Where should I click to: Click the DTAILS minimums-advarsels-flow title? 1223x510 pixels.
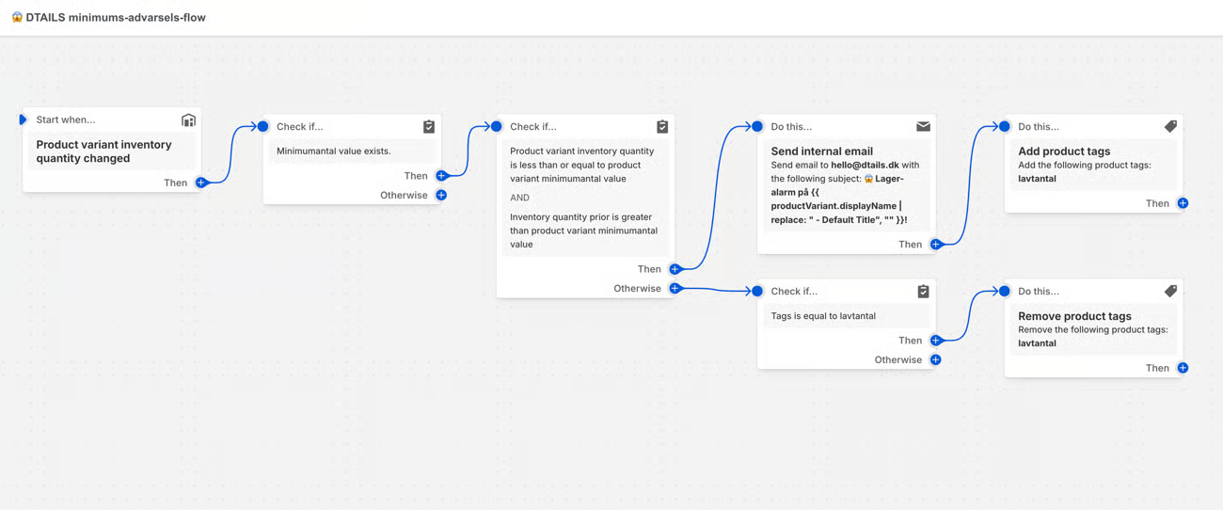[115, 17]
